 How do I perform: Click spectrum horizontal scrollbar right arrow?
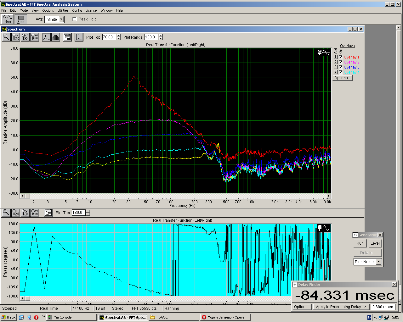328,196
